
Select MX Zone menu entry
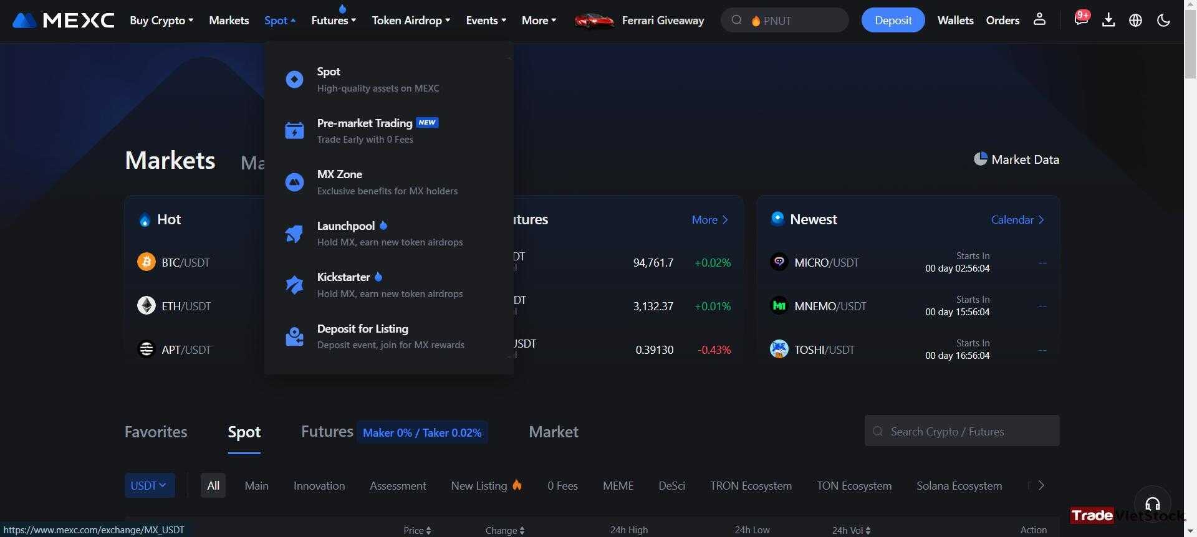tap(389, 183)
